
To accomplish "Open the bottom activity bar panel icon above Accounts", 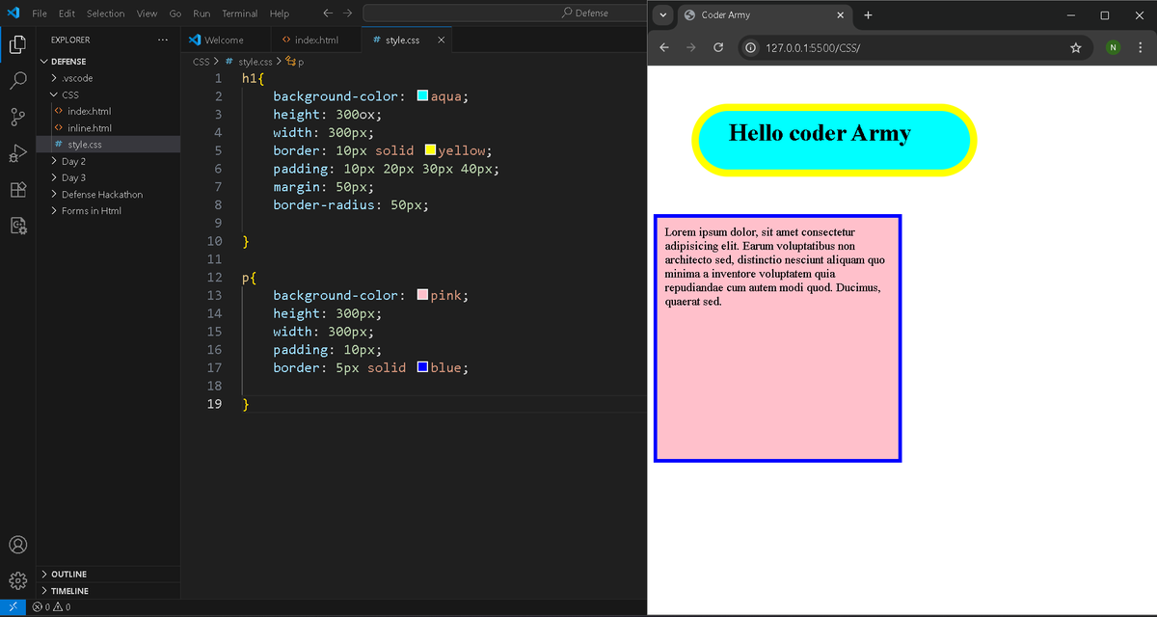I will pos(17,227).
